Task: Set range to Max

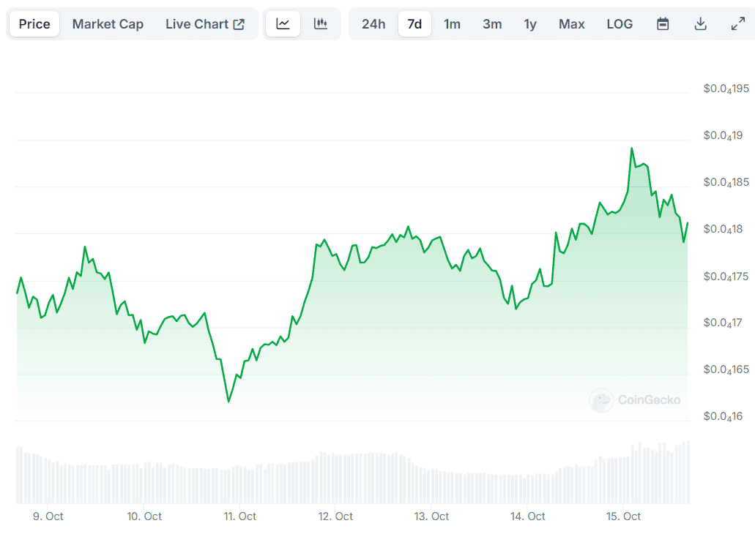Action: (x=571, y=24)
